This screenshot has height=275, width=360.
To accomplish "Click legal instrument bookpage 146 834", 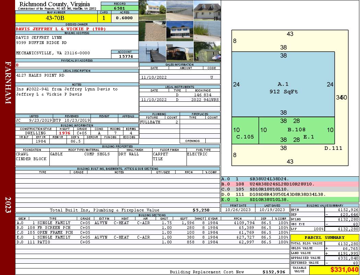I will (x=203, y=95).
